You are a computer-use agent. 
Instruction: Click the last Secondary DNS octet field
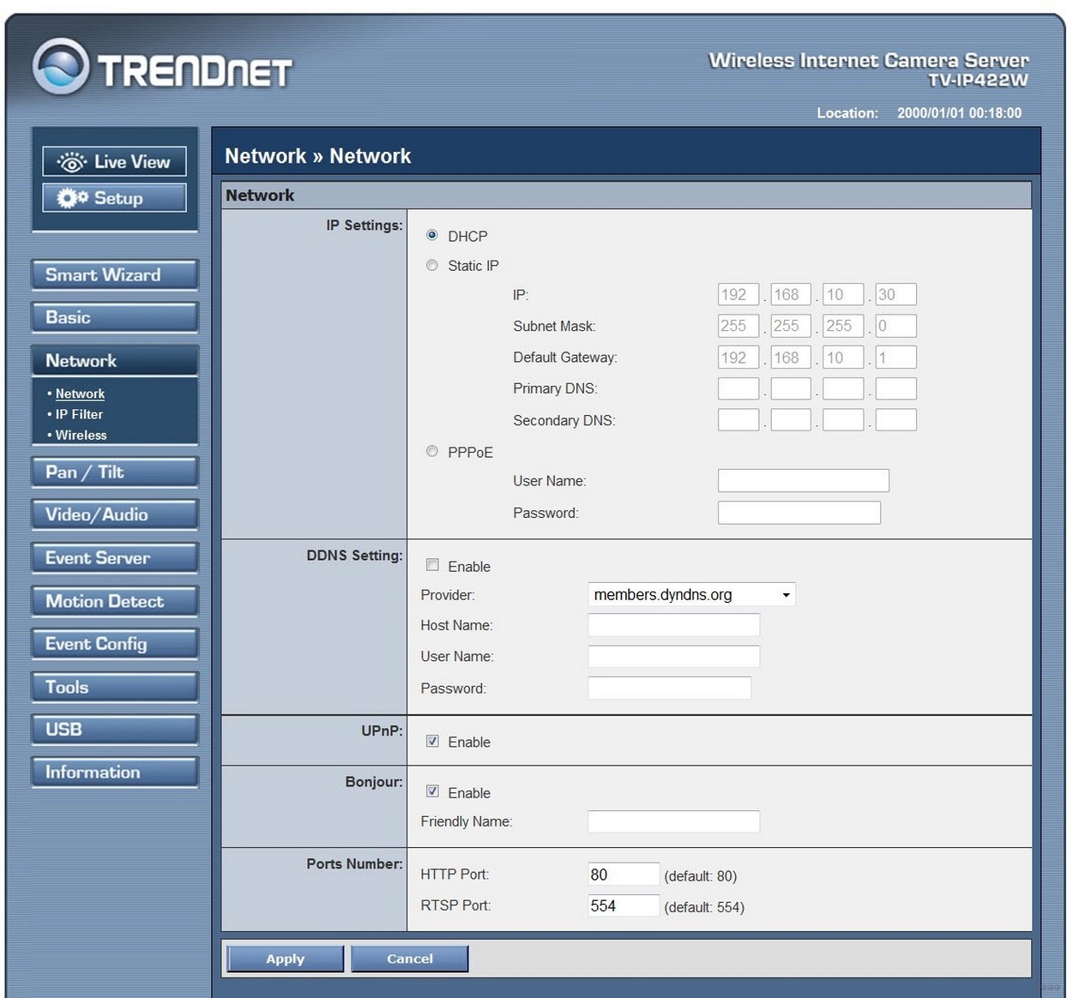point(895,419)
